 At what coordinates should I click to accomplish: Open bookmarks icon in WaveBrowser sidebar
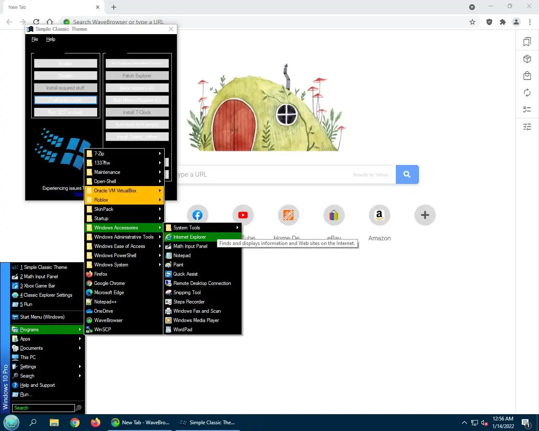tap(527, 42)
